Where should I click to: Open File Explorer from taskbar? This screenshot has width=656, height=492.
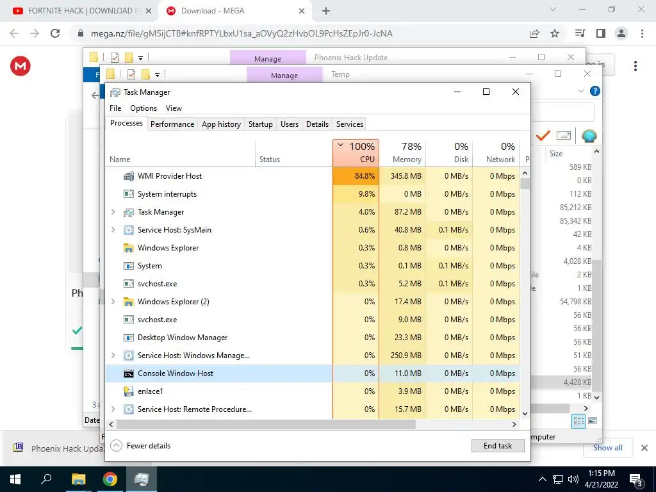[78, 479]
